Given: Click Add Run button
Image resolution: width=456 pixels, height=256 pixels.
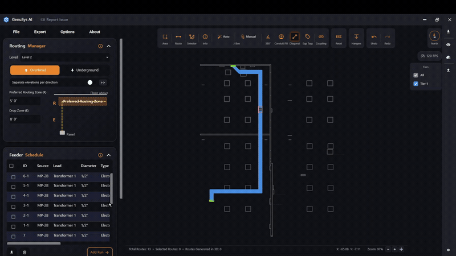Looking at the screenshot, I should [x=100, y=252].
